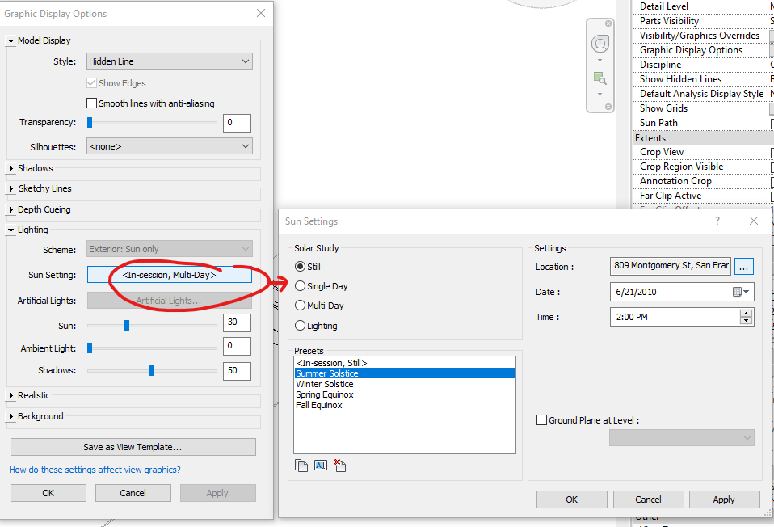Open the Date calendar picker
This screenshot has height=527, width=774.
pyautogui.click(x=742, y=292)
